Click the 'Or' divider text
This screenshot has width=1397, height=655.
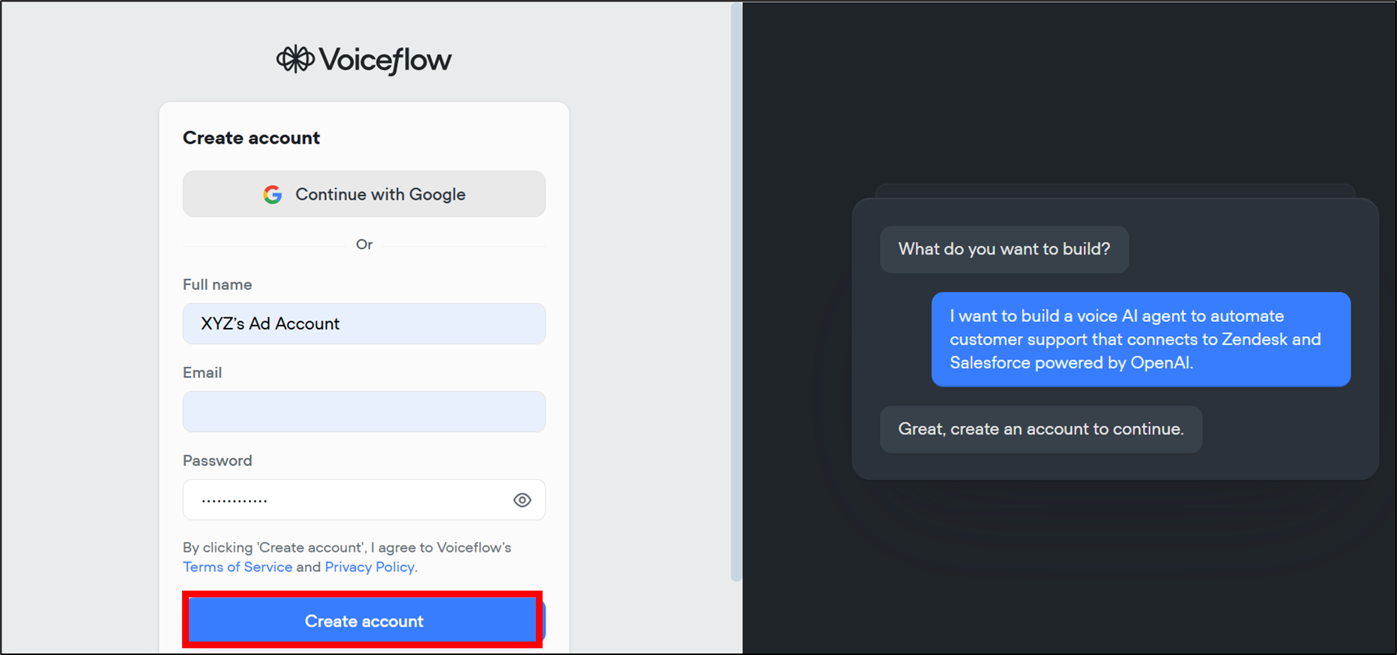coord(364,245)
